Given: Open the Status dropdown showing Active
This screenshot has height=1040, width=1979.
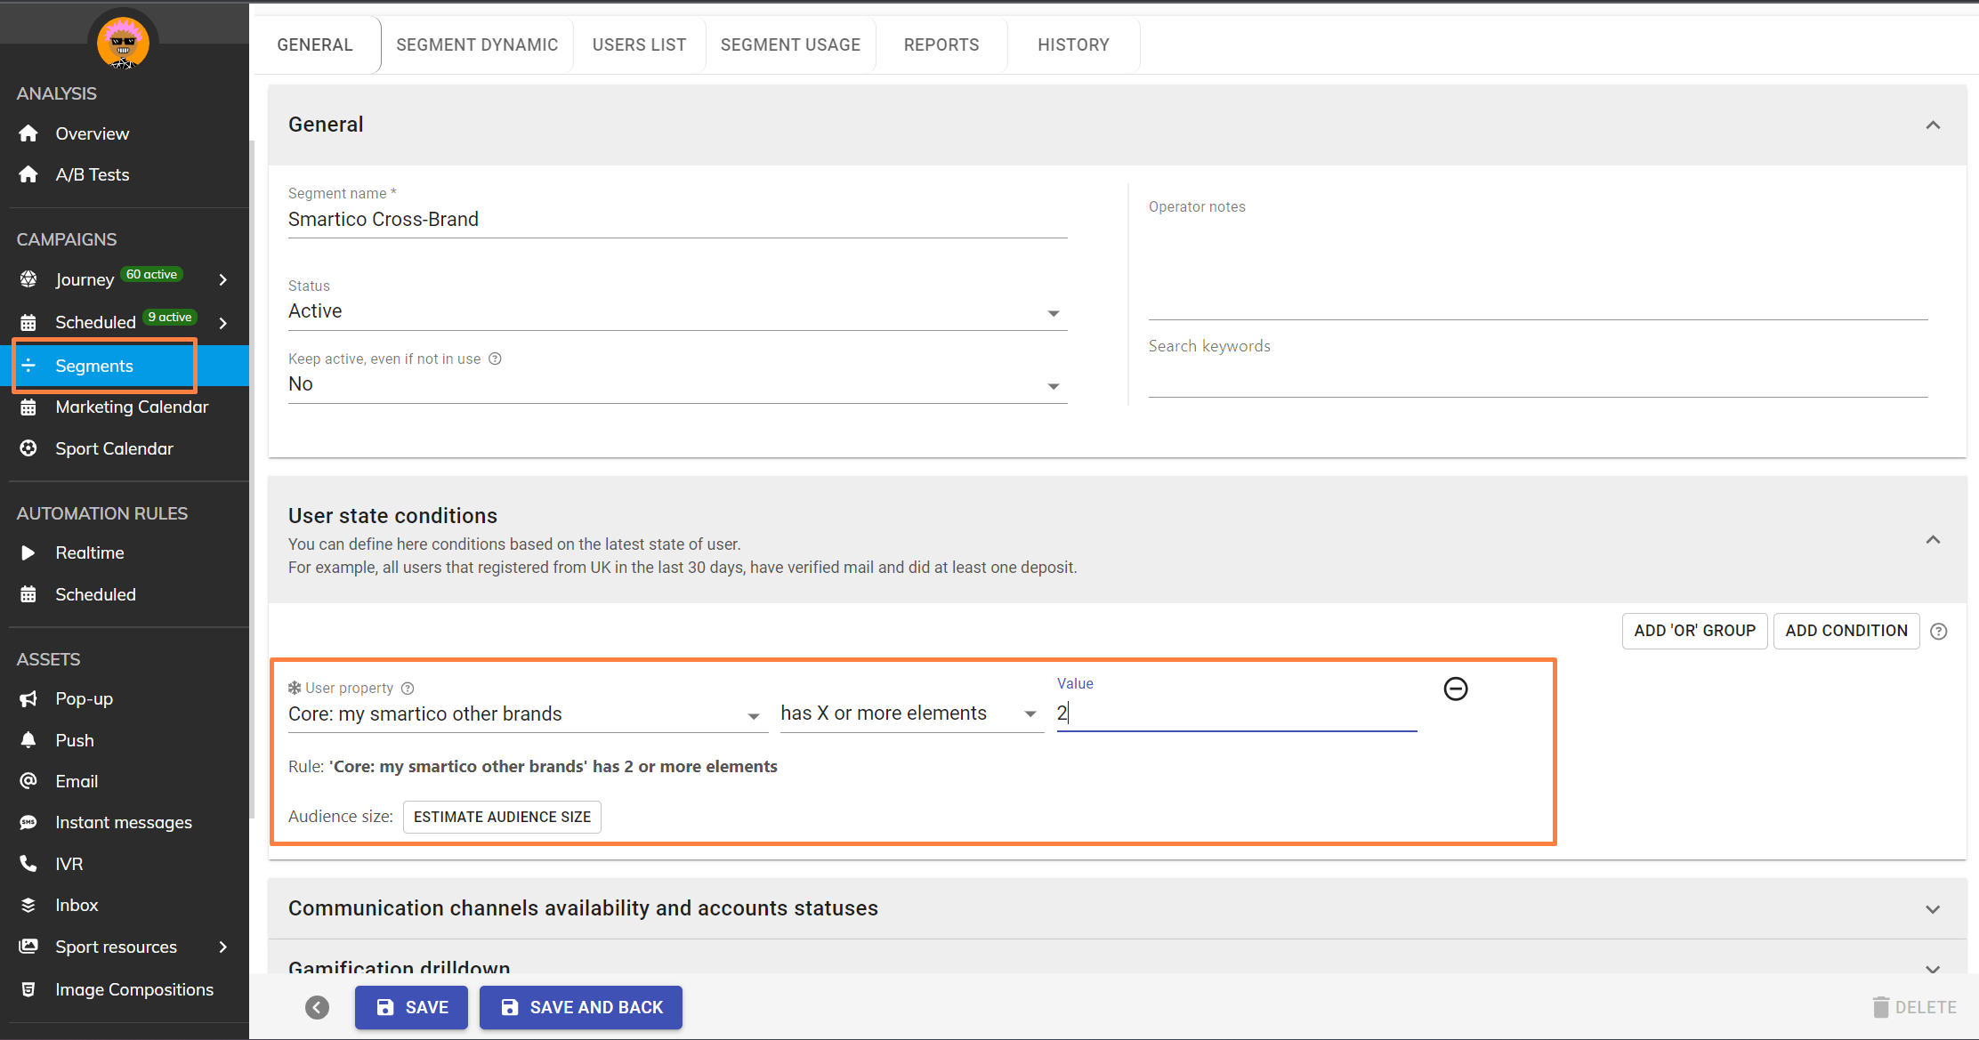Looking at the screenshot, I should pyautogui.click(x=676, y=311).
